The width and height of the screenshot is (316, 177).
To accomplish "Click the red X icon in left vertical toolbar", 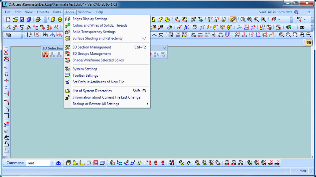I will [x=6, y=52].
